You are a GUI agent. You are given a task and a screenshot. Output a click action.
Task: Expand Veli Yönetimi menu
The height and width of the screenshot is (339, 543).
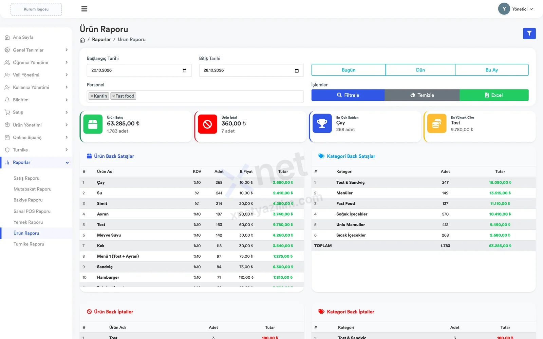[36, 75]
